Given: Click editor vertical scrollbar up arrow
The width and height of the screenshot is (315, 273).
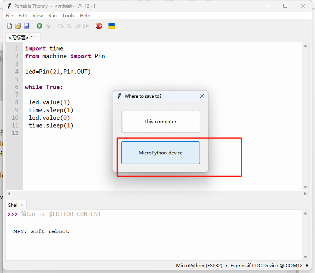Looking at the screenshot, I should pyautogui.click(x=305, y=46).
